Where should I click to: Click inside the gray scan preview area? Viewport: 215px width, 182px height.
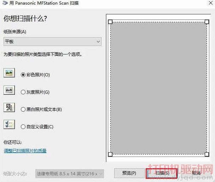click(x=158, y=88)
